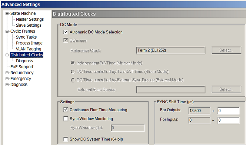Image resolution: width=246 pixels, height=145 pixels.
Task: Click the For Outputs label
Action: coord(170,110)
